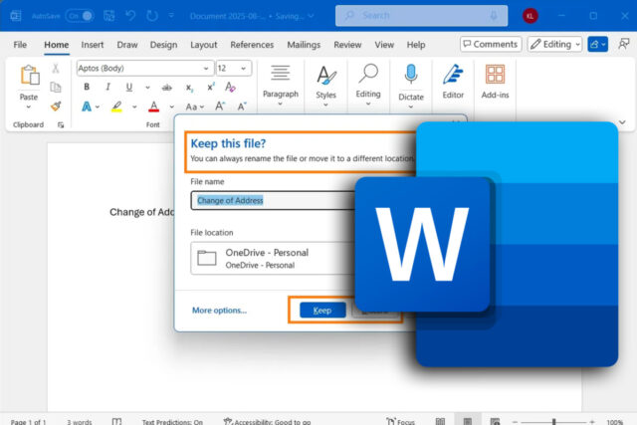Screen dimensions: 637x425
Task: Open the Editing magnifier group
Action: pos(368,85)
